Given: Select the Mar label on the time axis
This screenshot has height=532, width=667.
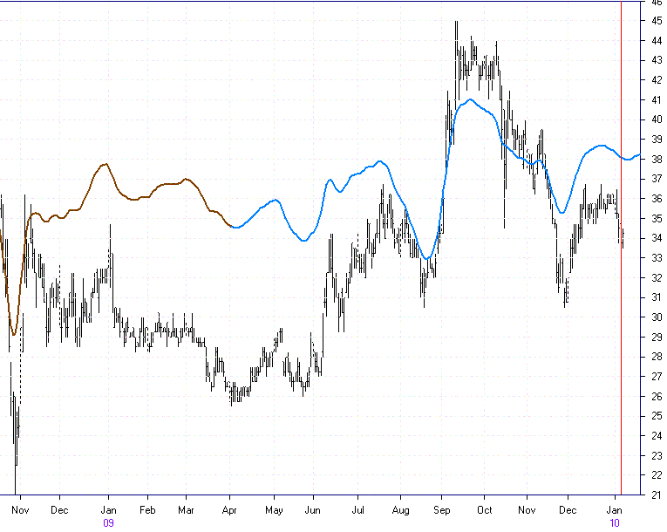Looking at the screenshot, I should (186, 509).
